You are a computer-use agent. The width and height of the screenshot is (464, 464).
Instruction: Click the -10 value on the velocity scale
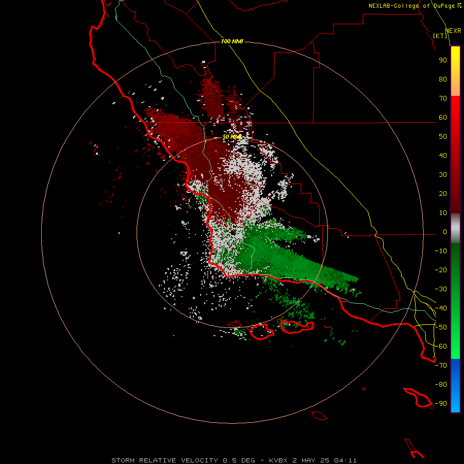[441, 251]
